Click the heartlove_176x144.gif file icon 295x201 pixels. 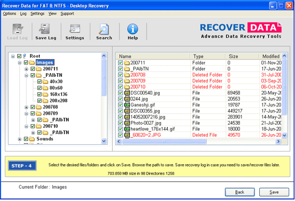click(x=127, y=129)
